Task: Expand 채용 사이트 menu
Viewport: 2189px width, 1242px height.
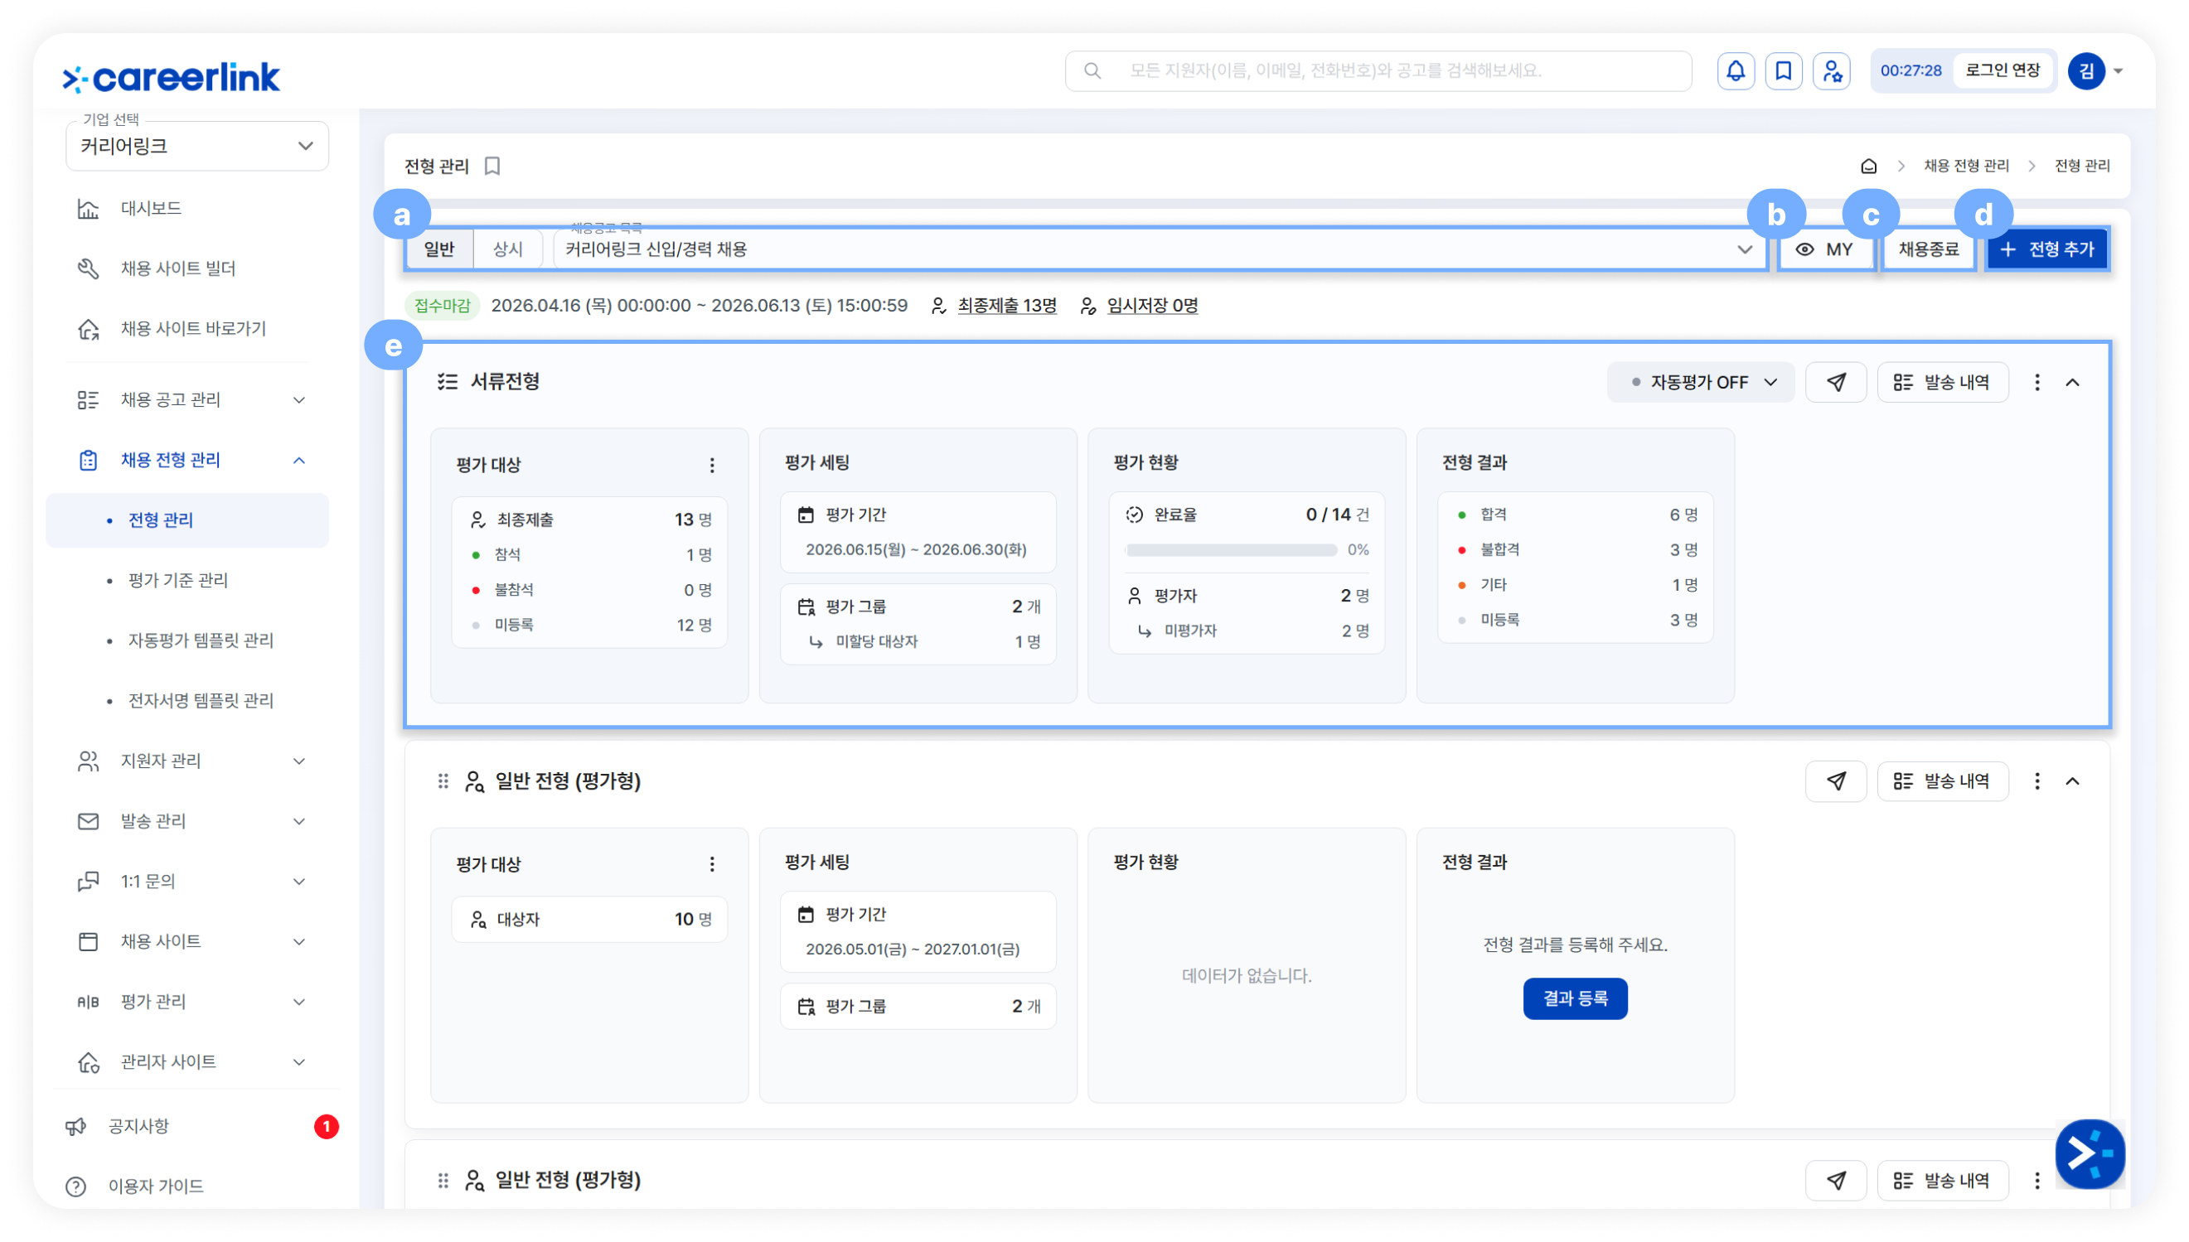Action: tap(298, 942)
